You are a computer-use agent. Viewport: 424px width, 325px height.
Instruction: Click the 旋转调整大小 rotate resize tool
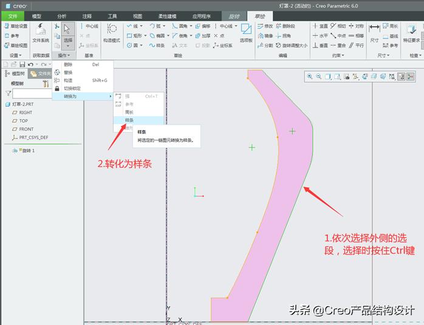pos(292,46)
